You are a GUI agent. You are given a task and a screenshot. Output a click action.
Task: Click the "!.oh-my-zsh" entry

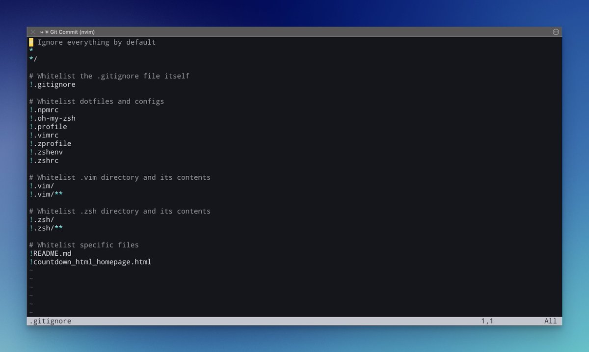(52, 118)
